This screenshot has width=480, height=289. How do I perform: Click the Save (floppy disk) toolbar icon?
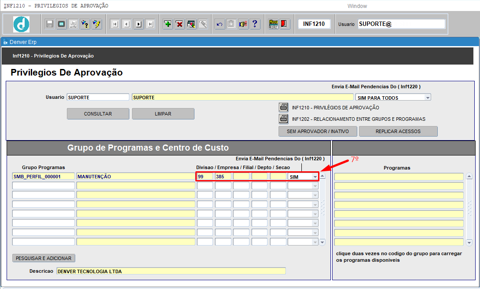coord(49,24)
